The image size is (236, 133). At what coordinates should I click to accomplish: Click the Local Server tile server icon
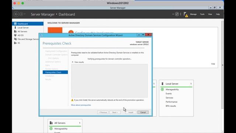(x=162, y=84)
